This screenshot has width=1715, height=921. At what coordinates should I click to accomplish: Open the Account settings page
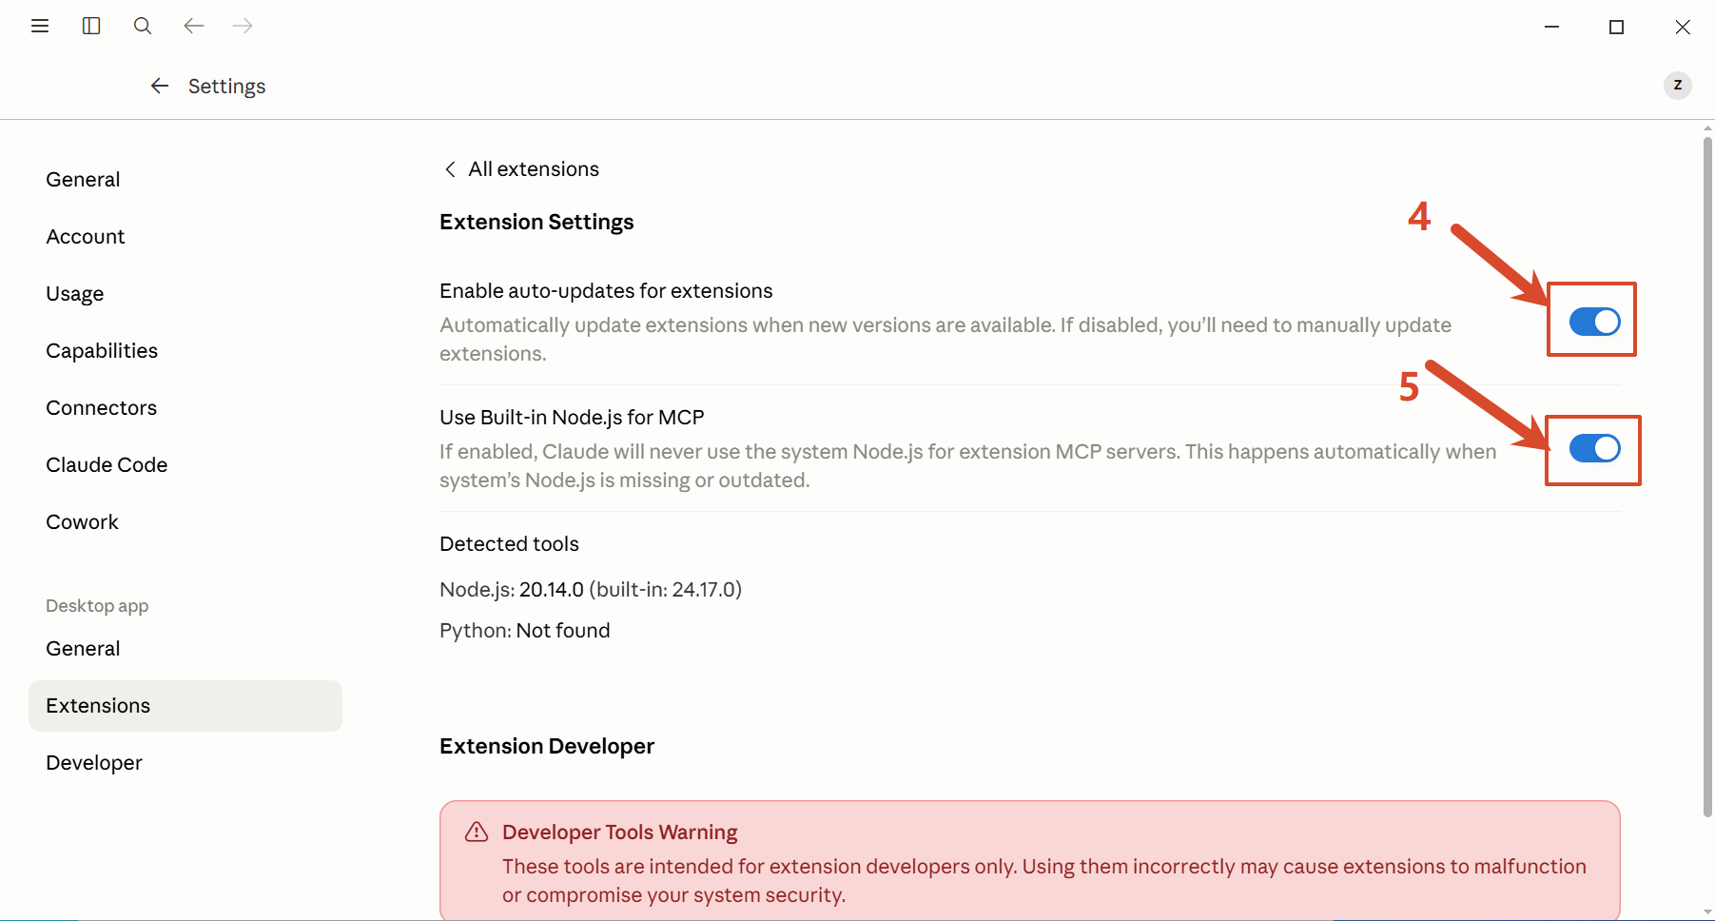tap(86, 237)
